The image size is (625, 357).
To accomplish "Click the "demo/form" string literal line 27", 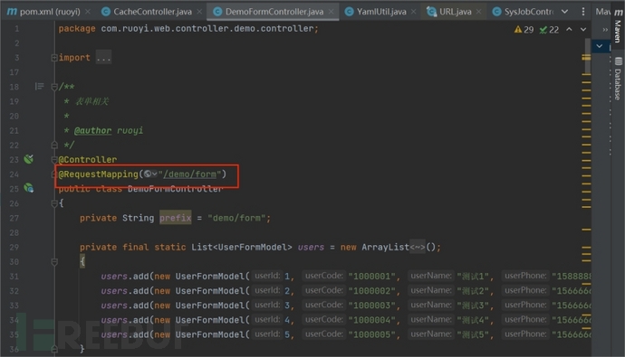I will (236, 218).
